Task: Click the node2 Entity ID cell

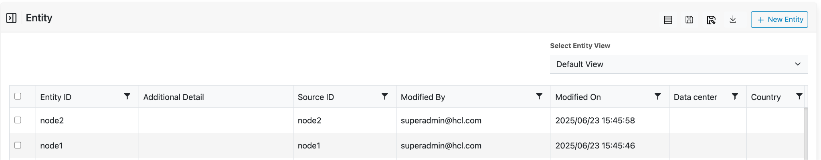Action: (52, 120)
